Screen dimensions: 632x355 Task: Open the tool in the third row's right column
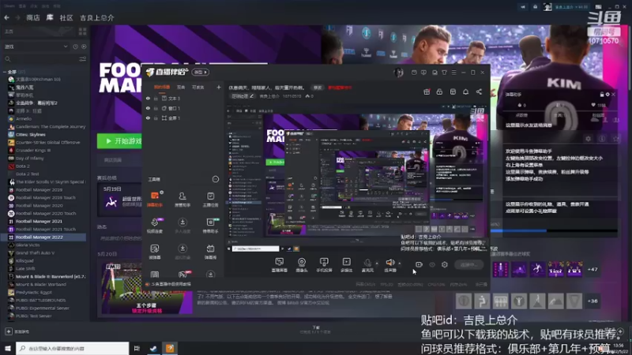pyautogui.click(x=210, y=252)
